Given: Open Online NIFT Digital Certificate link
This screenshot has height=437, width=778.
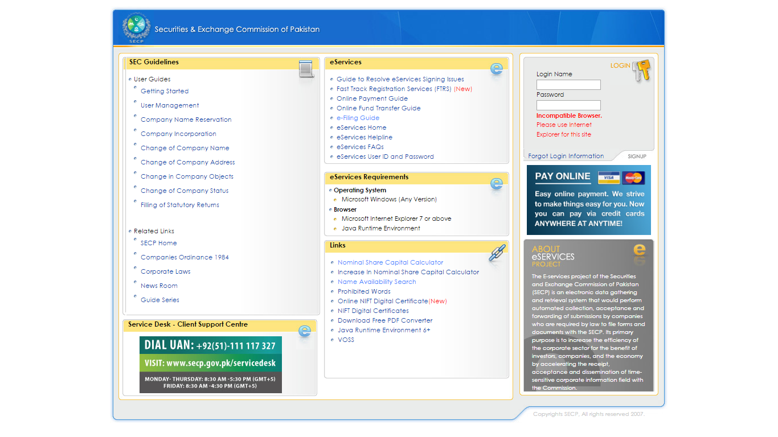Looking at the screenshot, I should (383, 301).
